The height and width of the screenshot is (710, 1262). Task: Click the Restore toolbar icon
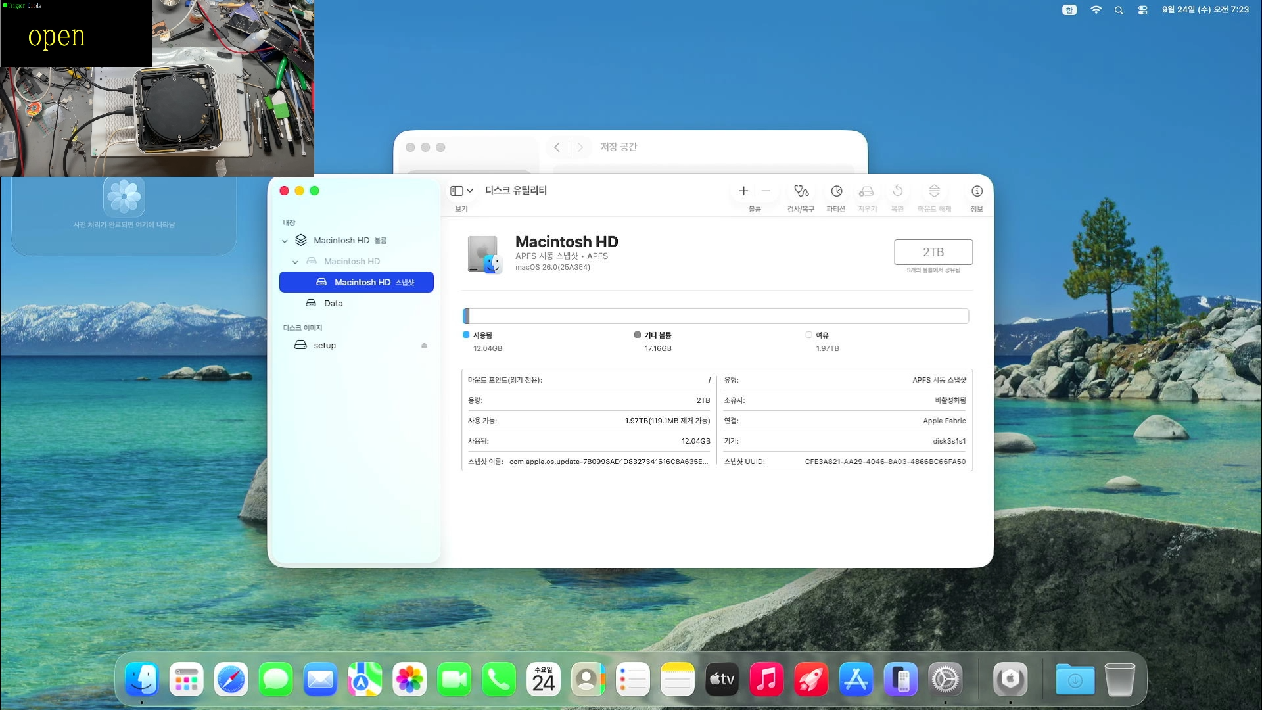pos(897,191)
